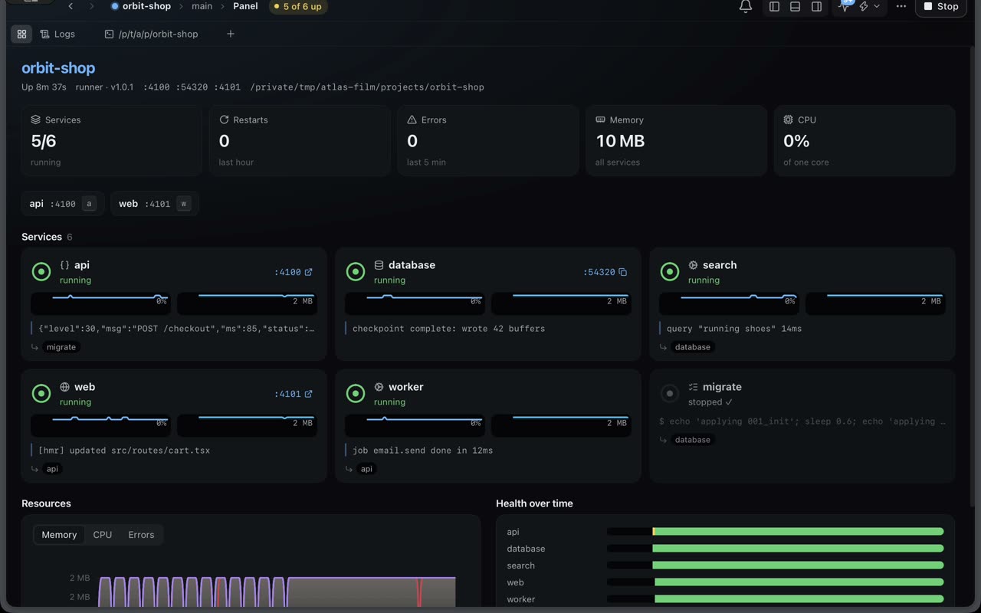
Task: Toggle the right sidebar panel
Action: [x=817, y=6]
